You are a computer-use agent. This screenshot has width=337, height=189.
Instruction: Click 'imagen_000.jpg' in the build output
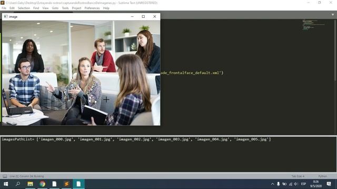pos(56,139)
